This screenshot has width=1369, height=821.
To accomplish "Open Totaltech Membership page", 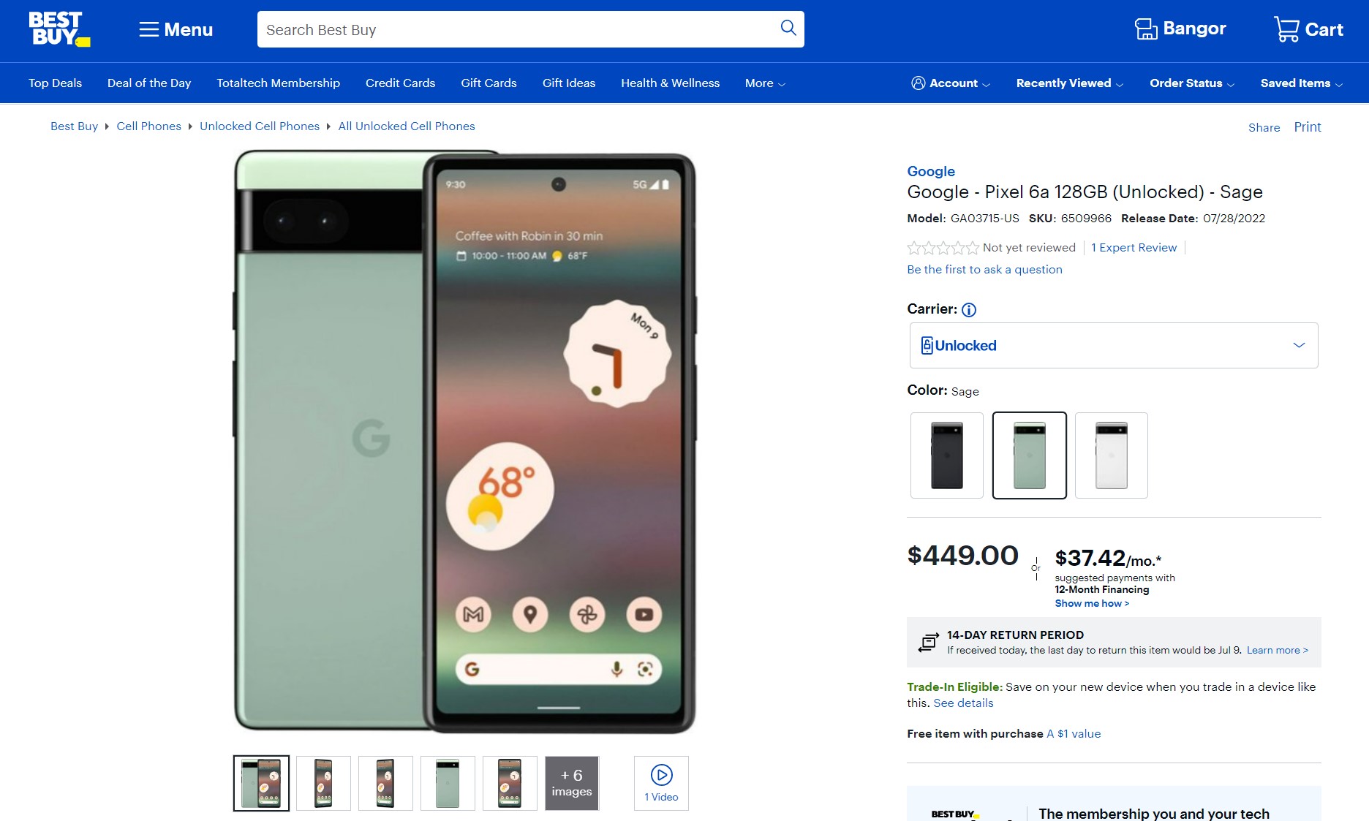I will pos(278,83).
